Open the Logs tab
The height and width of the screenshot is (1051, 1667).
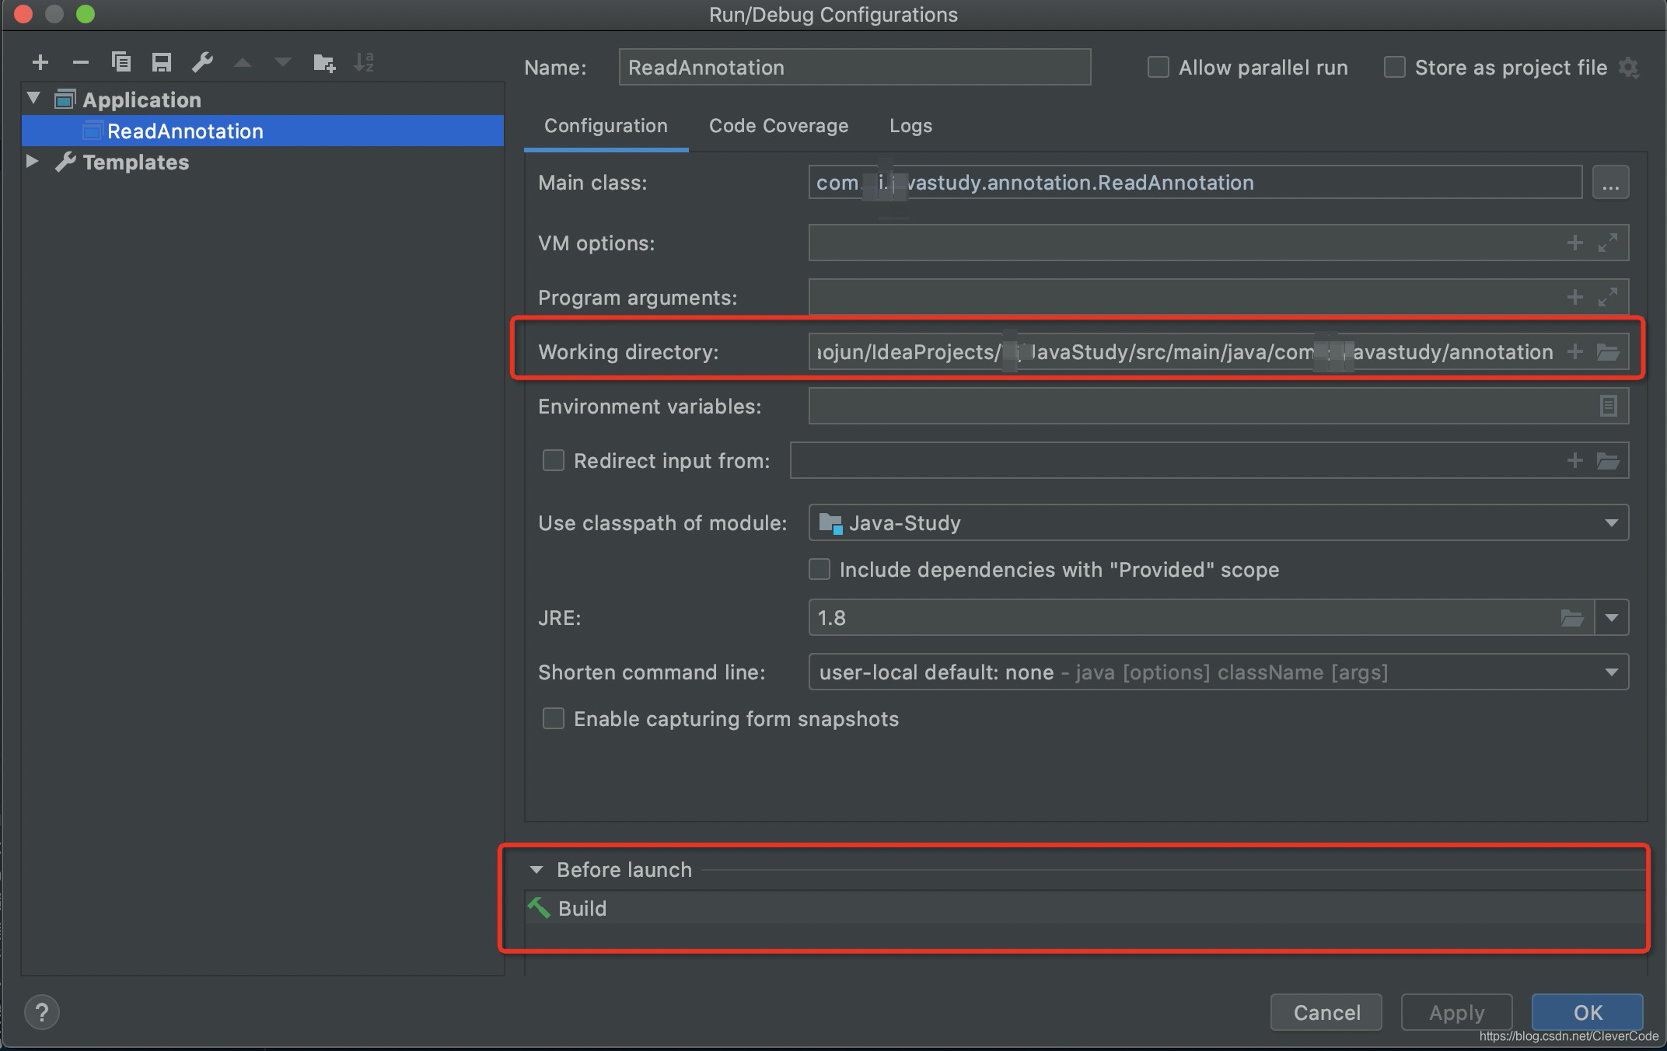pyautogui.click(x=910, y=126)
